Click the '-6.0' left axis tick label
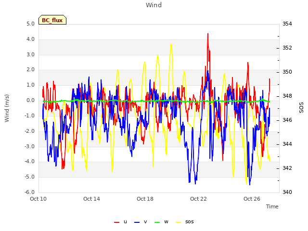This screenshot has height=231, width=308. coord(30,192)
